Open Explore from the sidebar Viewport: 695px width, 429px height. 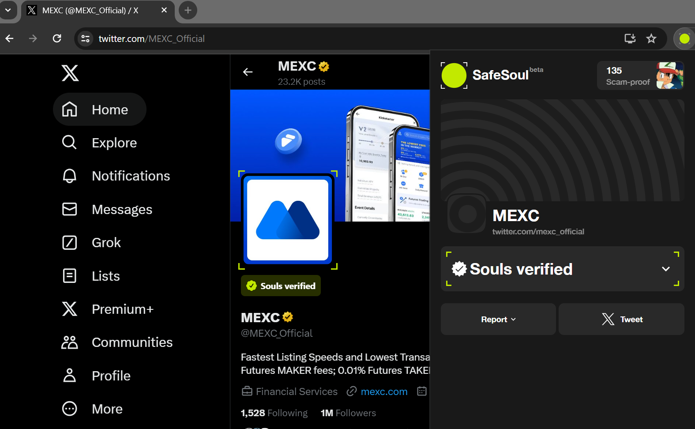click(x=100, y=143)
